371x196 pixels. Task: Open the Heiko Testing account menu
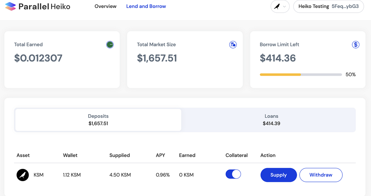coord(328,7)
